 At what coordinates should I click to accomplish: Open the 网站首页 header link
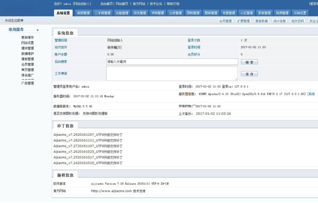tap(122, 4)
